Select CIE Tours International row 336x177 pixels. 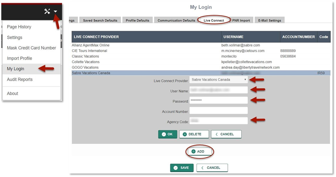coord(201,51)
